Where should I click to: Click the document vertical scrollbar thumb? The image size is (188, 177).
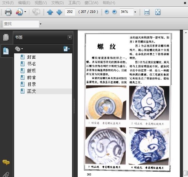(185, 173)
